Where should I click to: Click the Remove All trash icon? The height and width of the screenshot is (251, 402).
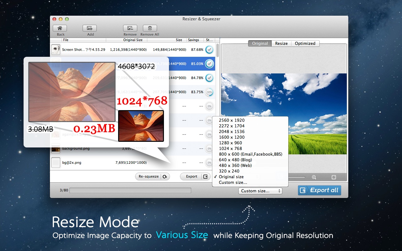tap(150, 28)
